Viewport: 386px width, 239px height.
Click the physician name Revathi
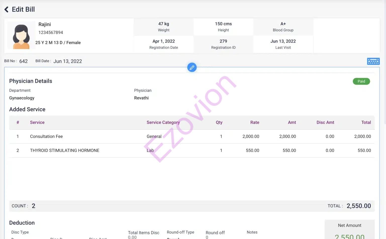pyautogui.click(x=141, y=98)
